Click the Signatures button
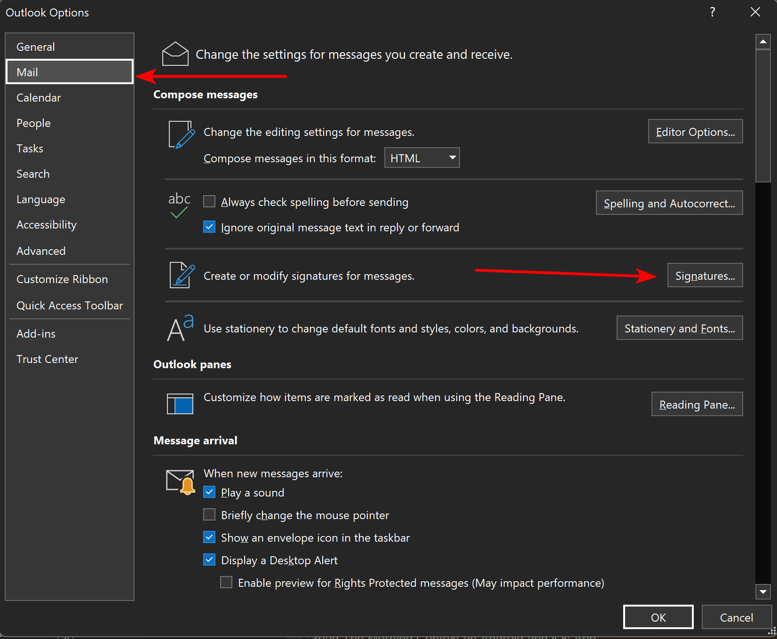Viewport: 777px width, 639px height. tap(705, 275)
